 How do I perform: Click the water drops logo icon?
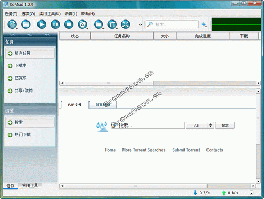[x=102, y=126]
